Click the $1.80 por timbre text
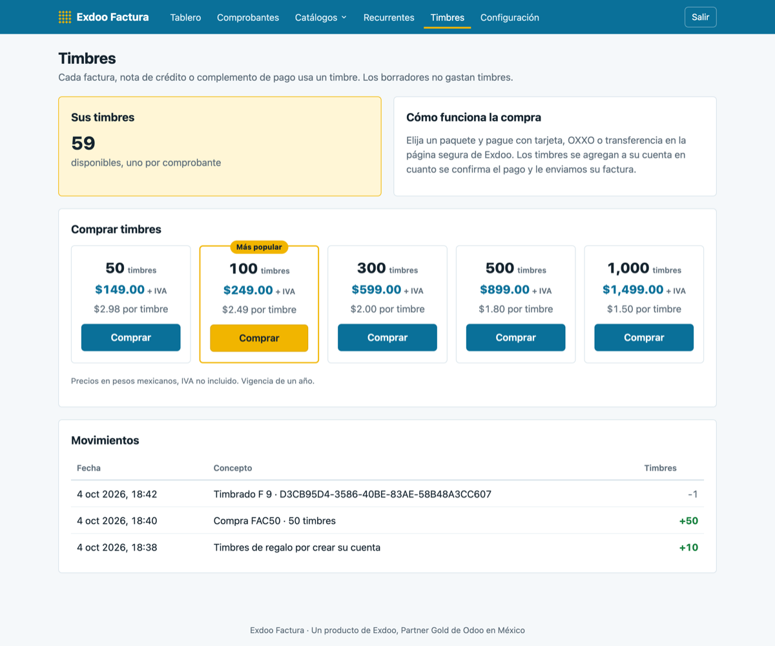Image resolution: width=775 pixels, height=646 pixels. (x=515, y=309)
